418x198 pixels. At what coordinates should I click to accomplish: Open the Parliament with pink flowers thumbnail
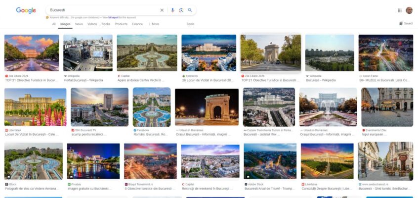pyautogui.click(x=35, y=107)
